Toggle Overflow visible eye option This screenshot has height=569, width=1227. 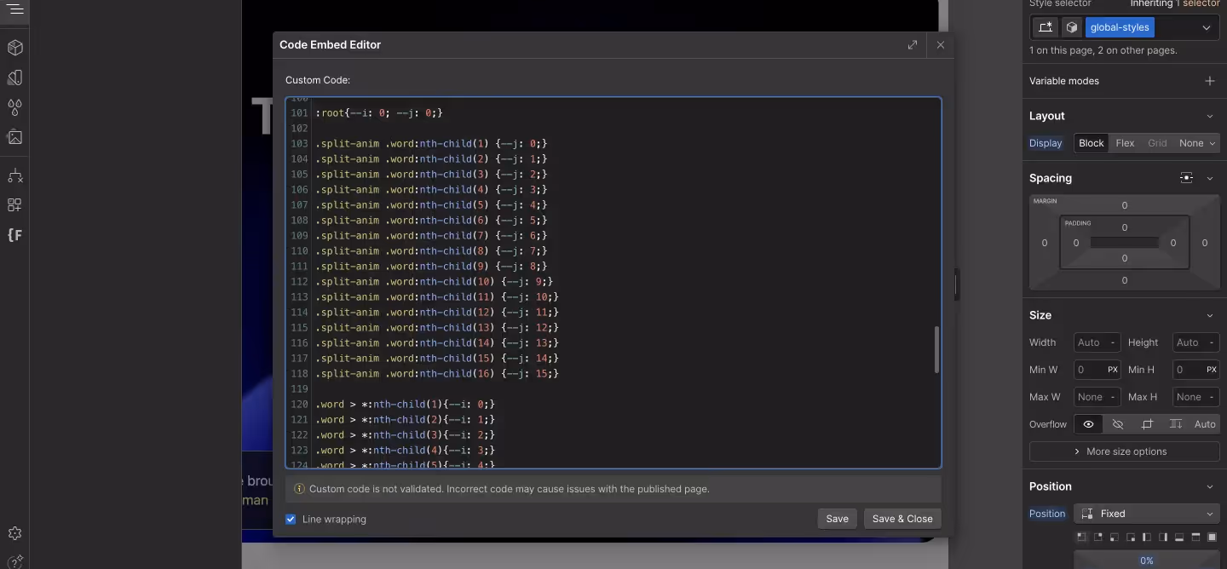point(1088,423)
